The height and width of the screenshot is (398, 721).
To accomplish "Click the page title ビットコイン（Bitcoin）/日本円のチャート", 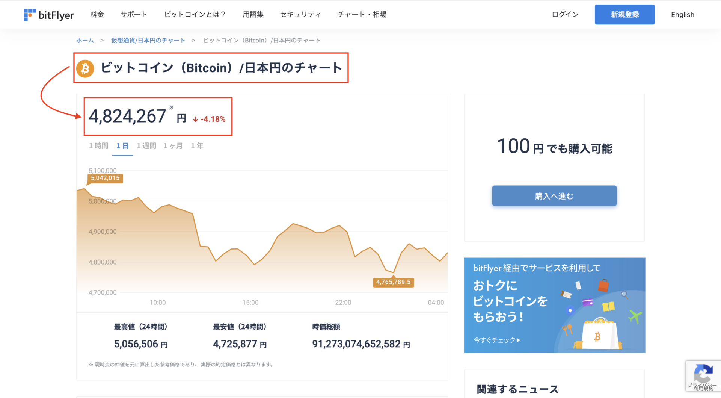I will (x=222, y=68).
